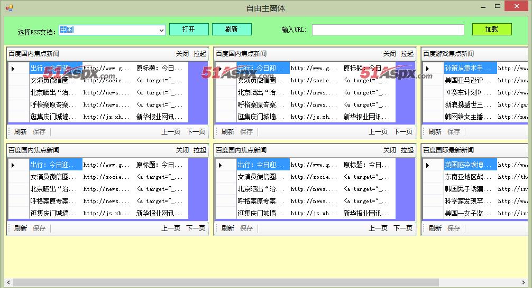The width and height of the screenshot is (532, 288).
Task: Click the scrollbar left arrow at window bottom
Action: pyautogui.click(x=9, y=282)
